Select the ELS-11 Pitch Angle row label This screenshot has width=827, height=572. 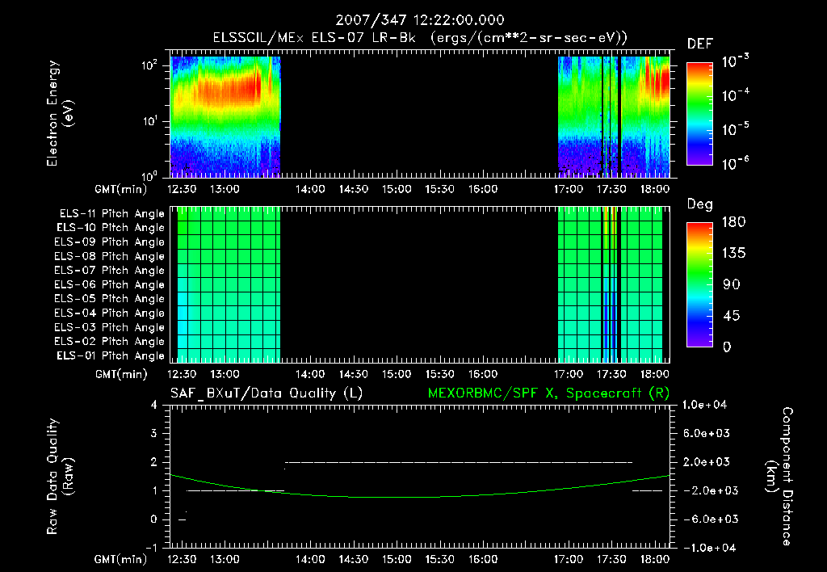coord(111,214)
